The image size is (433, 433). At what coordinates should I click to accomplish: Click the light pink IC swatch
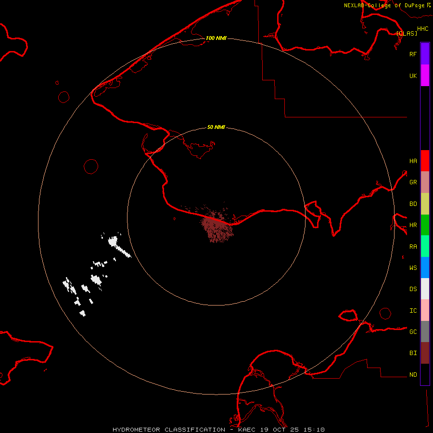click(425, 310)
